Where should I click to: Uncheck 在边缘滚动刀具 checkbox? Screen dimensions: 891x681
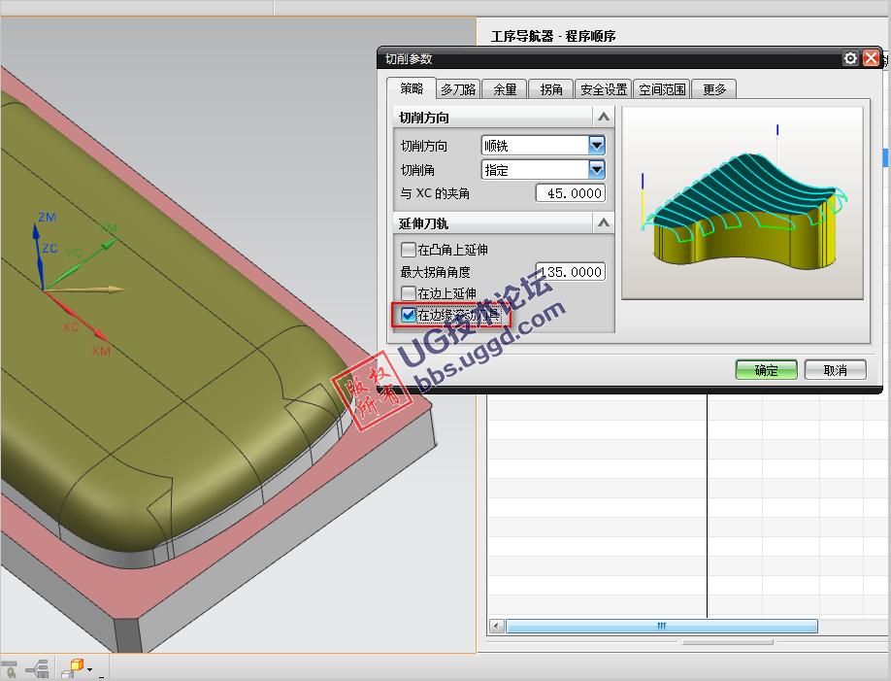click(x=409, y=315)
